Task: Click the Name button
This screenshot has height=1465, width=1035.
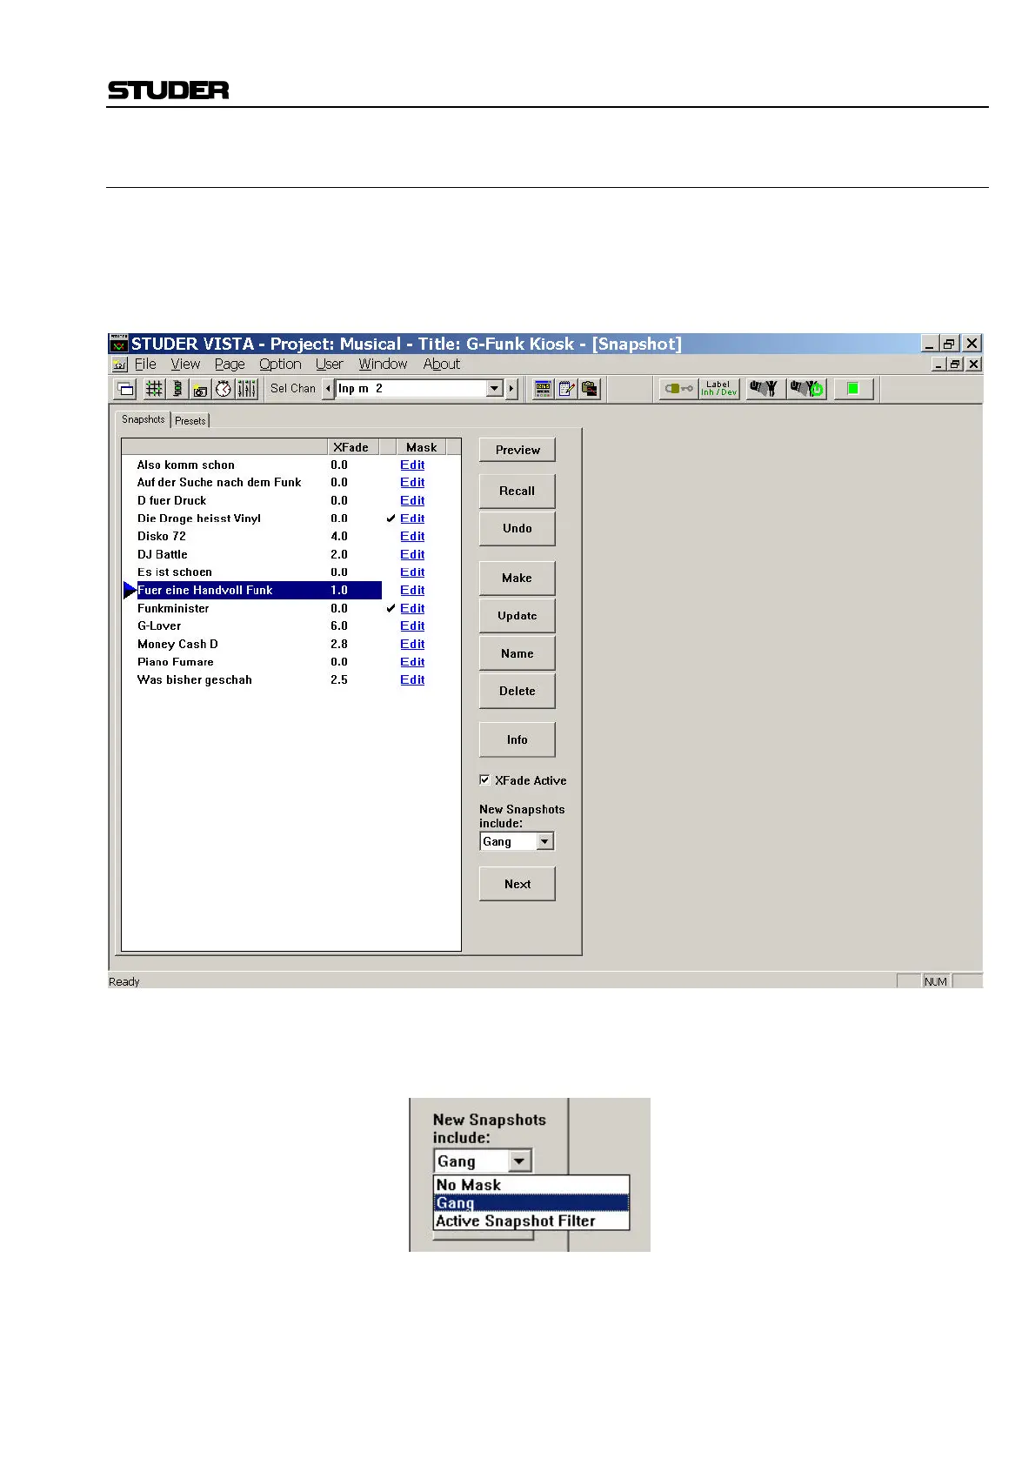Action: click(517, 653)
